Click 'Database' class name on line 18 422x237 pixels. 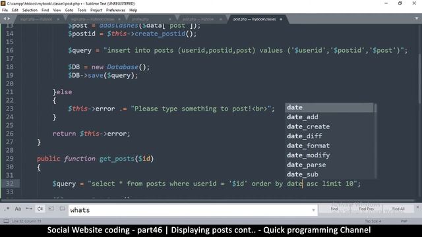(123, 67)
